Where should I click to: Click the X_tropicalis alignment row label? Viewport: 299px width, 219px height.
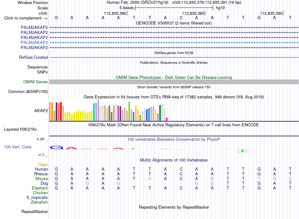pyautogui.click(x=37, y=198)
